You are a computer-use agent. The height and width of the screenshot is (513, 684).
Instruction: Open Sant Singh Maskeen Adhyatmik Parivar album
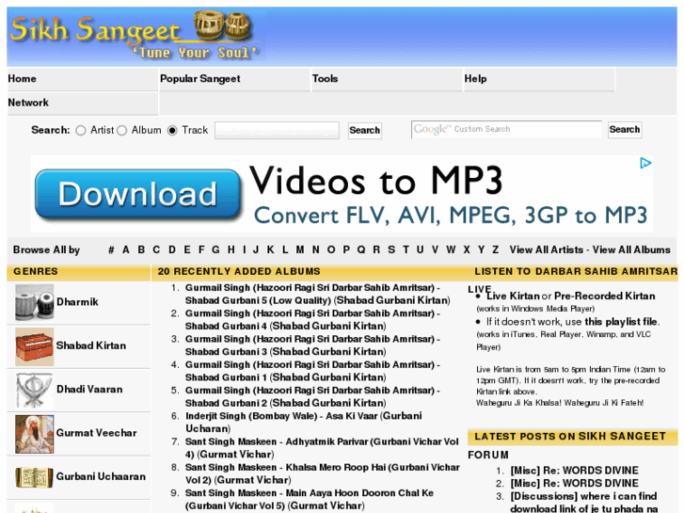click(322, 448)
